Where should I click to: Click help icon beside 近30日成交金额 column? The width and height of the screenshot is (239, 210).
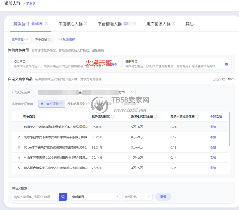(156, 117)
